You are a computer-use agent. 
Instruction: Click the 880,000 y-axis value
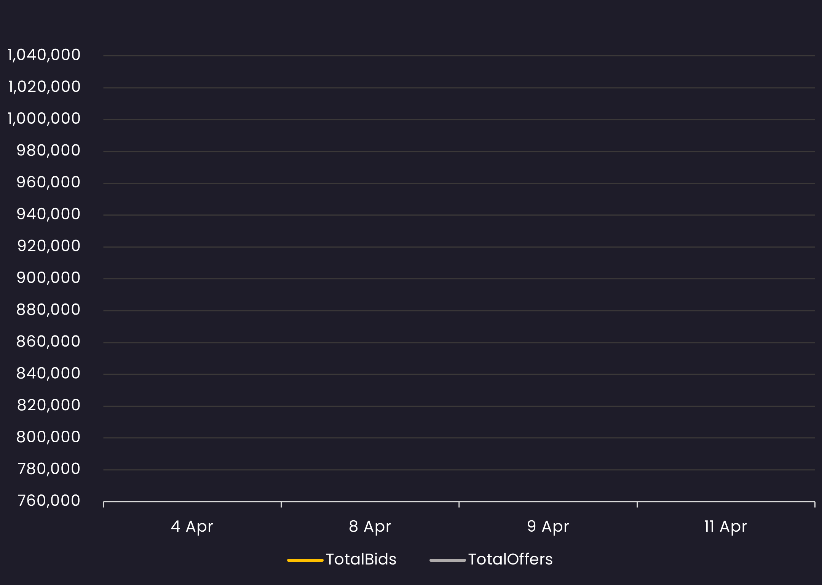click(48, 310)
